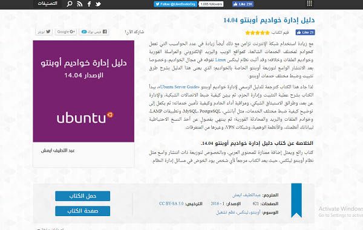Open the أوبنتو tag link
Screen dimensions: 363x230
(255, 212)
